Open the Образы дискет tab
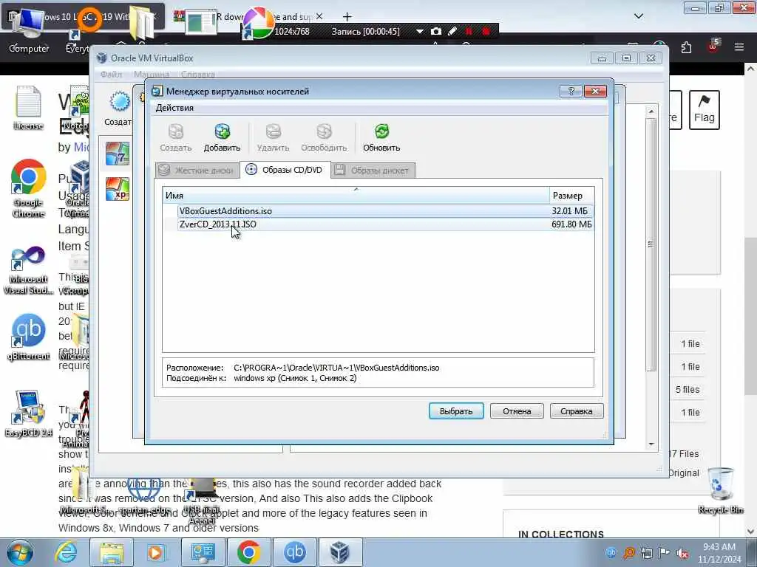Image resolution: width=757 pixels, height=567 pixels. [373, 171]
